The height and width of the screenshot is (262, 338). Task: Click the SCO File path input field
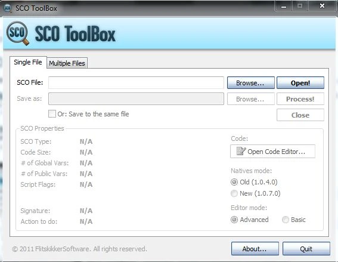click(136, 82)
